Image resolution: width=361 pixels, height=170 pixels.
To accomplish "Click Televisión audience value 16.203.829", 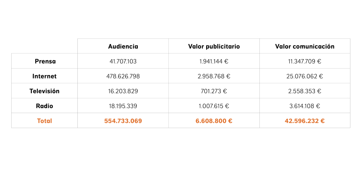I will 123,91.
